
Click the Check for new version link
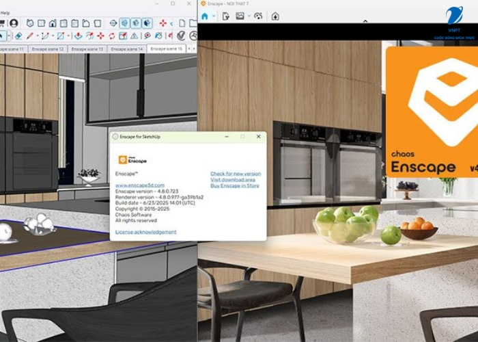pos(236,174)
